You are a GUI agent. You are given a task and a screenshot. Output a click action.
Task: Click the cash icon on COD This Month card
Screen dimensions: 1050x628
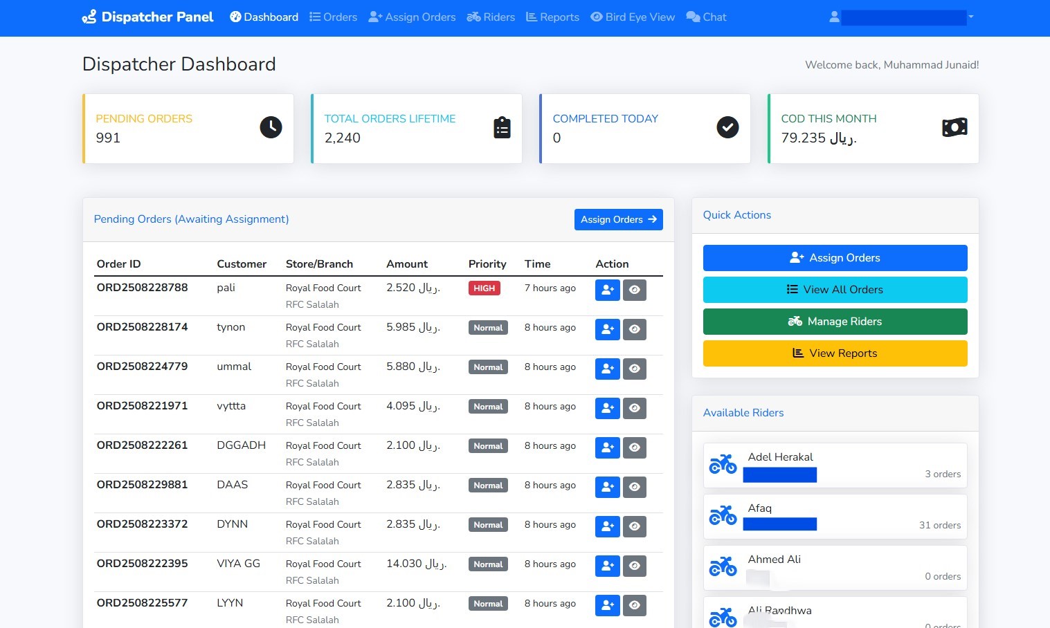[954, 127]
